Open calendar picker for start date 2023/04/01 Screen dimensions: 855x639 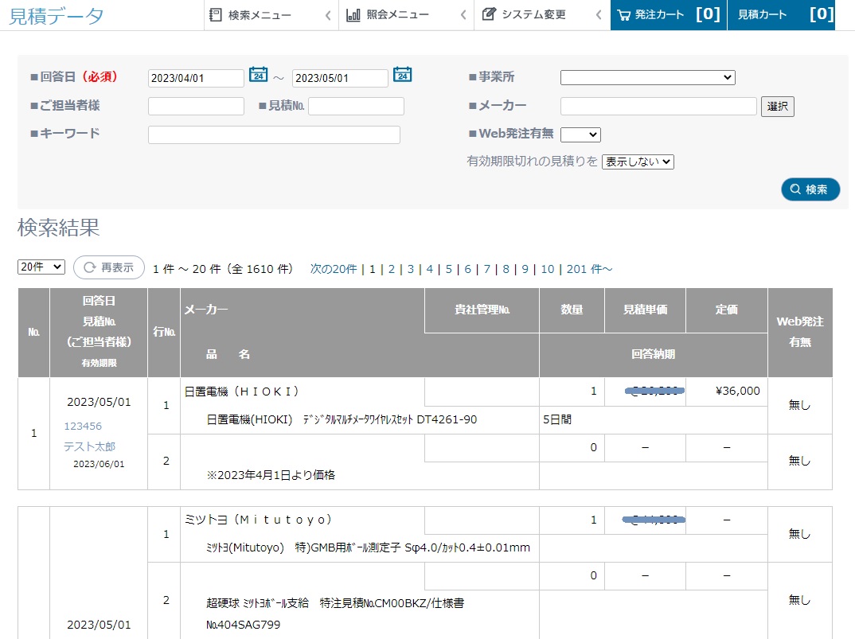[x=258, y=74]
